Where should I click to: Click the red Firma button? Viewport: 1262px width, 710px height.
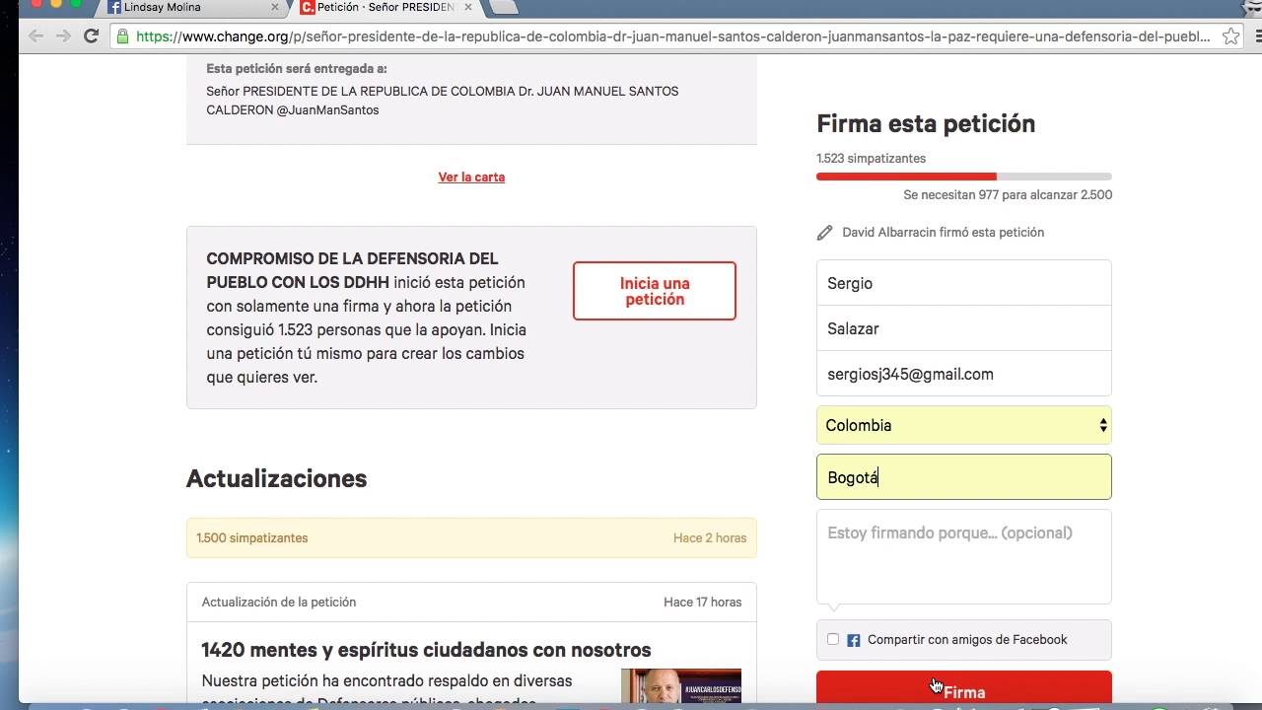pyautogui.click(x=964, y=688)
